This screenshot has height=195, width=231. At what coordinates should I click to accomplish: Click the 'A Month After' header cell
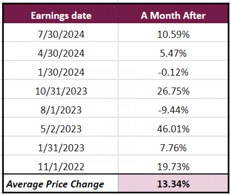tap(173, 16)
